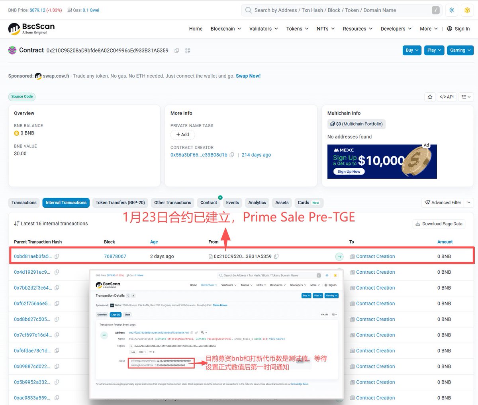This screenshot has height=405, width=478.
Task: Open the Buy dropdown
Action: coord(411,51)
